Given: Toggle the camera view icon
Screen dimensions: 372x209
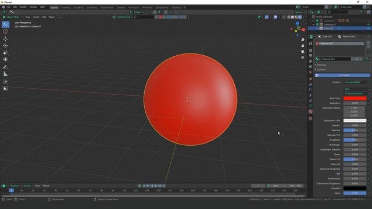Looking at the screenshot, I should coord(302,52).
